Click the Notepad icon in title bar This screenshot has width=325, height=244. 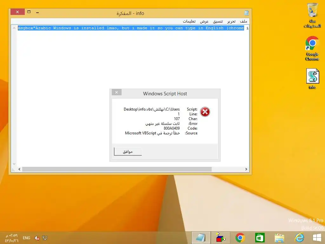pyautogui.click(x=246, y=13)
